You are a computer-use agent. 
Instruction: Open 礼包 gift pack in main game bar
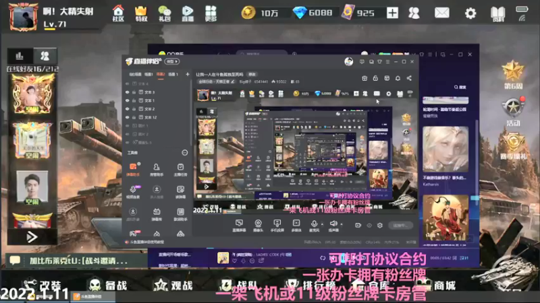[x=164, y=13]
